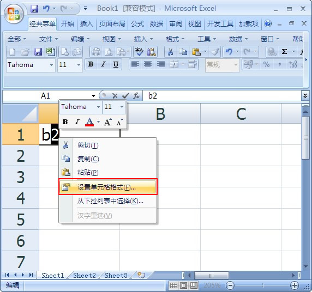Shrink font size button in mini toolbar
312x292 pixels.
pyautogui.click(x=119, y=122)
